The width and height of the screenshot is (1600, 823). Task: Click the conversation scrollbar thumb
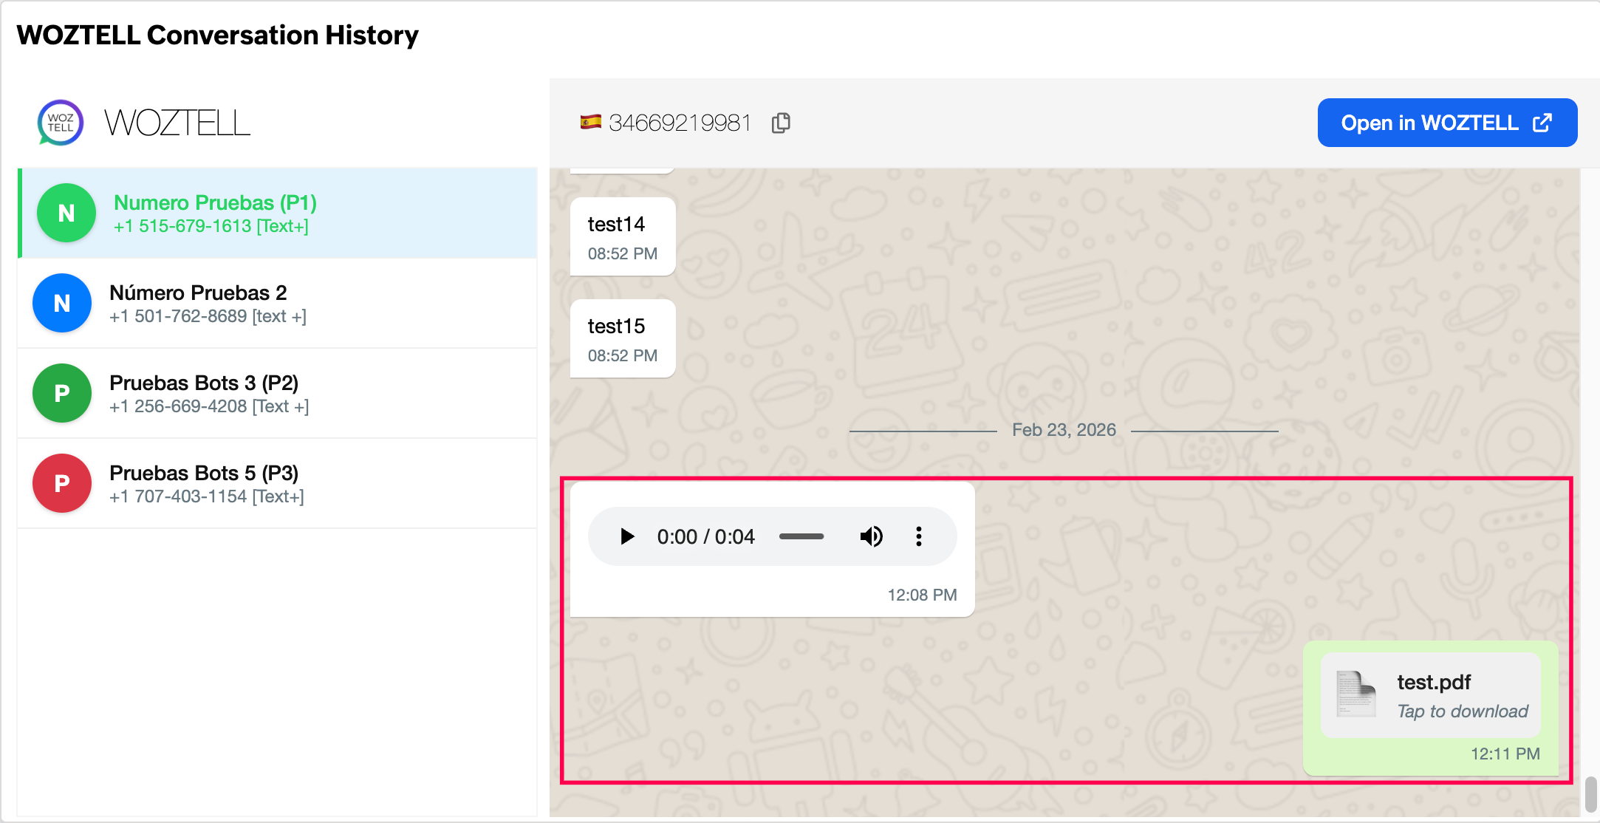pyautogui.click(x=1590, y=794)
